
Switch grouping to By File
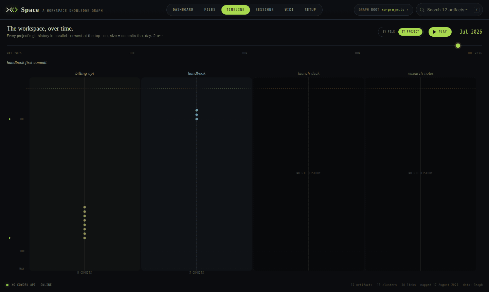[x=389, y=32]
